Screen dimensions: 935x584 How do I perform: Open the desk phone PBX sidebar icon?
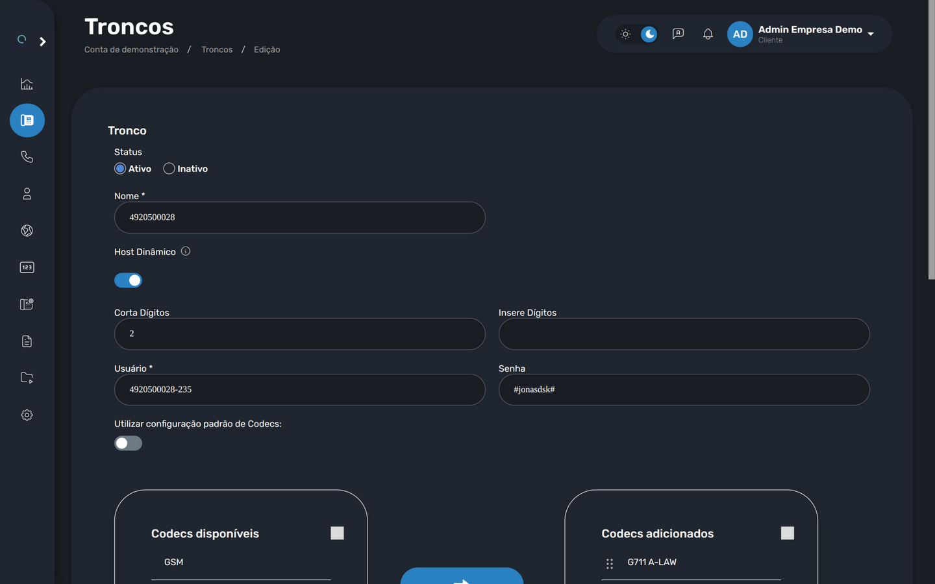27,120
